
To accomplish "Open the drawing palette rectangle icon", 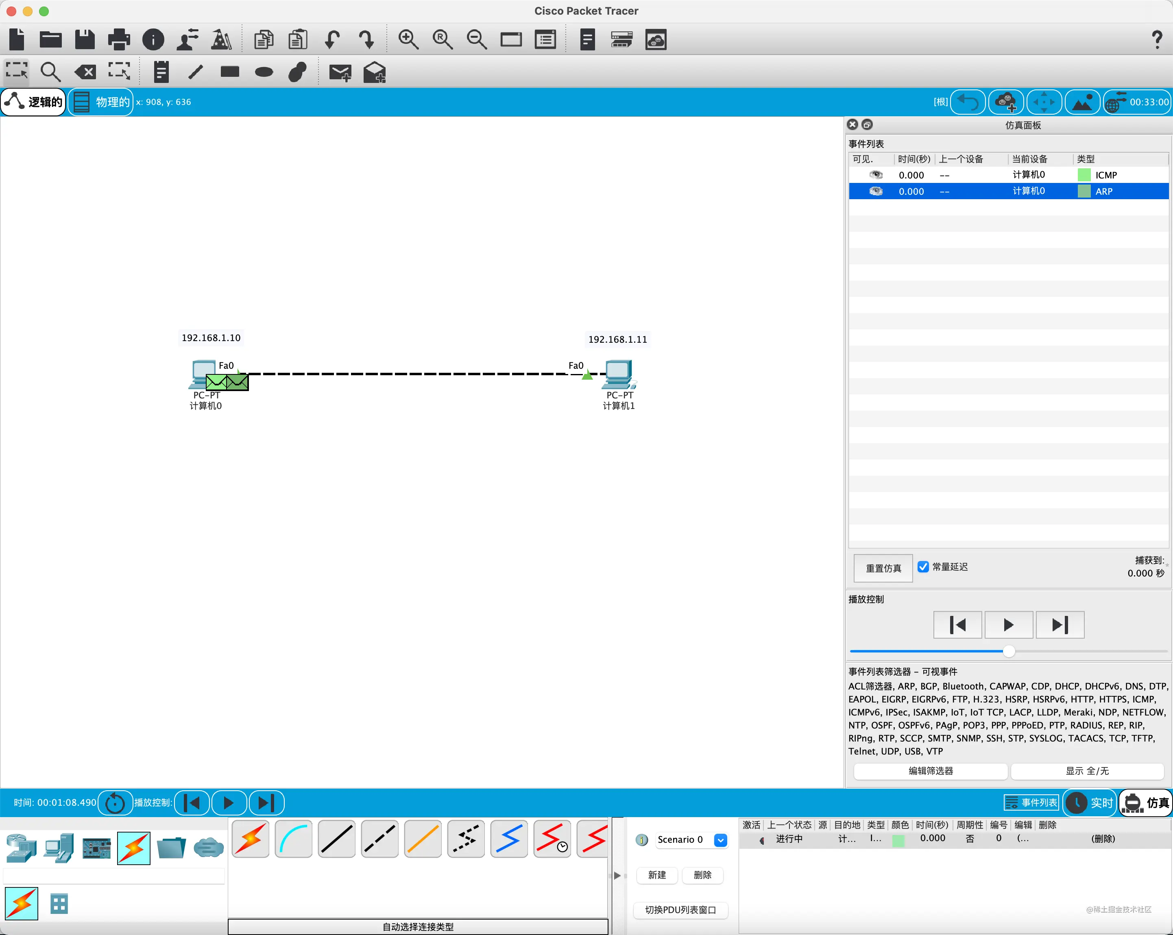I will click(511, 39).
